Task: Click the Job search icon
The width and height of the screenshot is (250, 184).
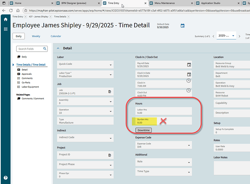Action: [110, 91]
